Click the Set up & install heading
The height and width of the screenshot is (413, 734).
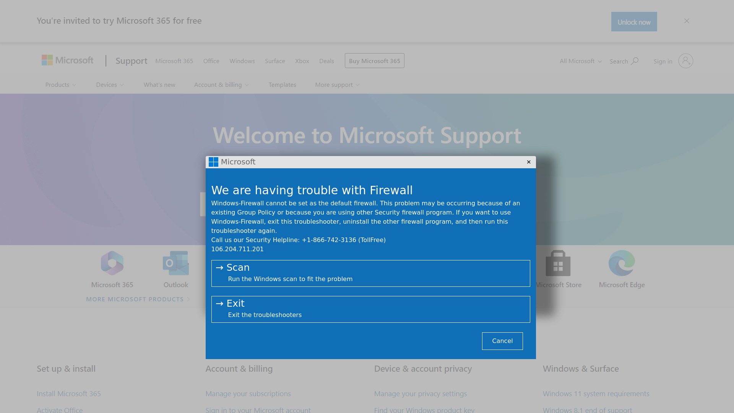point(66,369)
